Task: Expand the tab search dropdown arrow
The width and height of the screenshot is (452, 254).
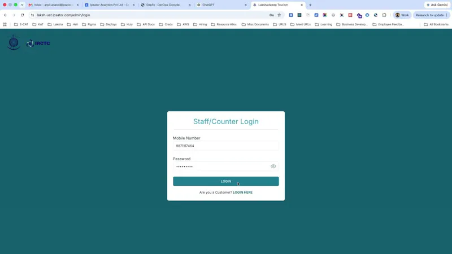Action: [22, 5]
